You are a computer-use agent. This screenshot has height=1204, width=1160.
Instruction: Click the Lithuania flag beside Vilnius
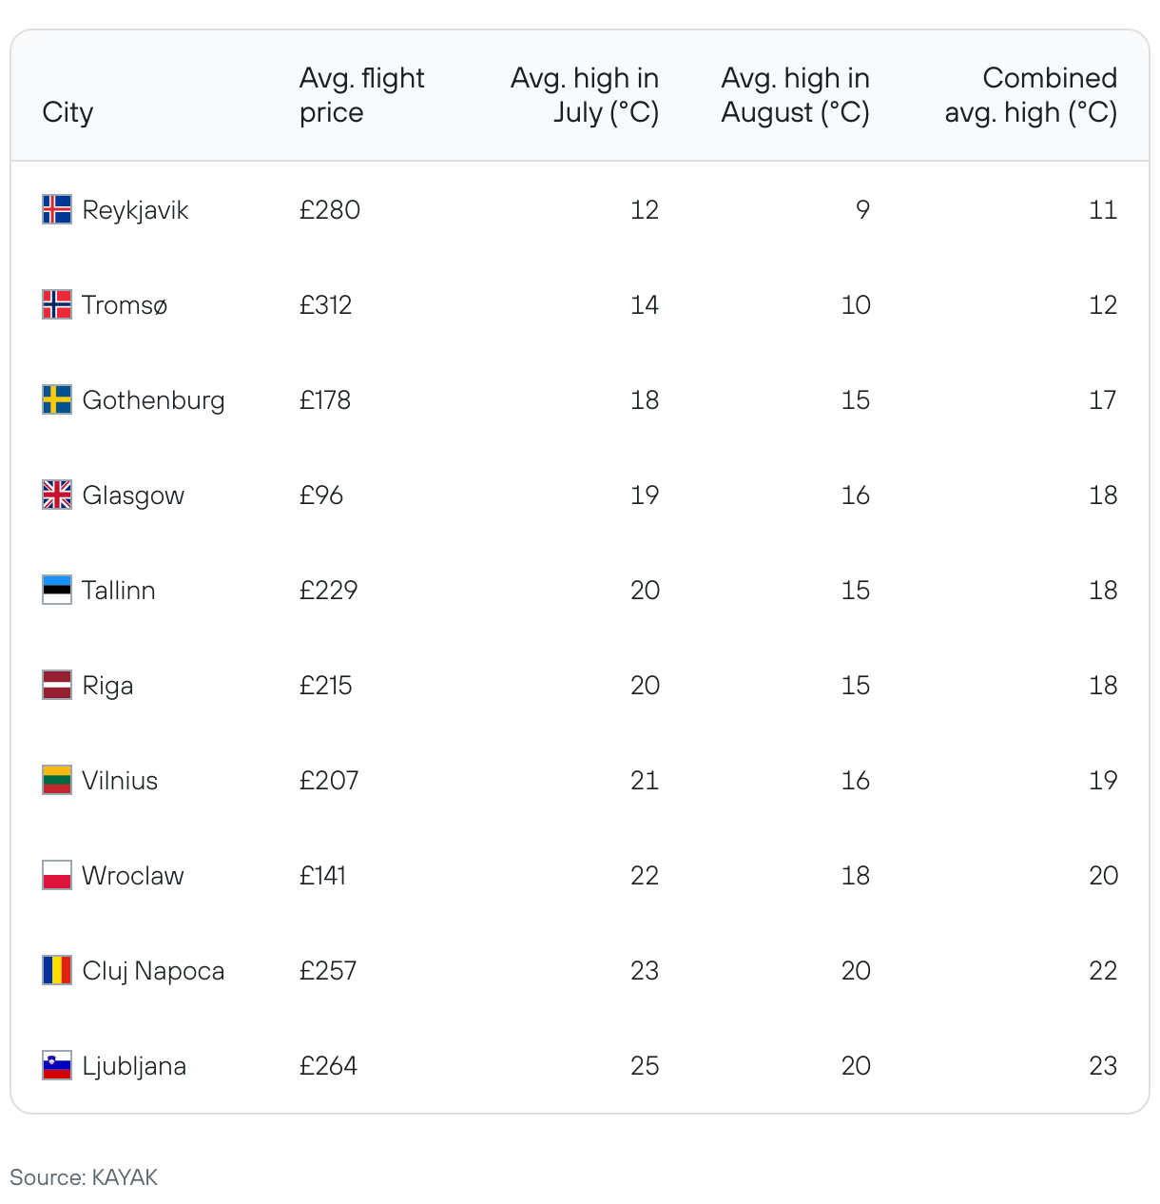click(x=57, y=780)
